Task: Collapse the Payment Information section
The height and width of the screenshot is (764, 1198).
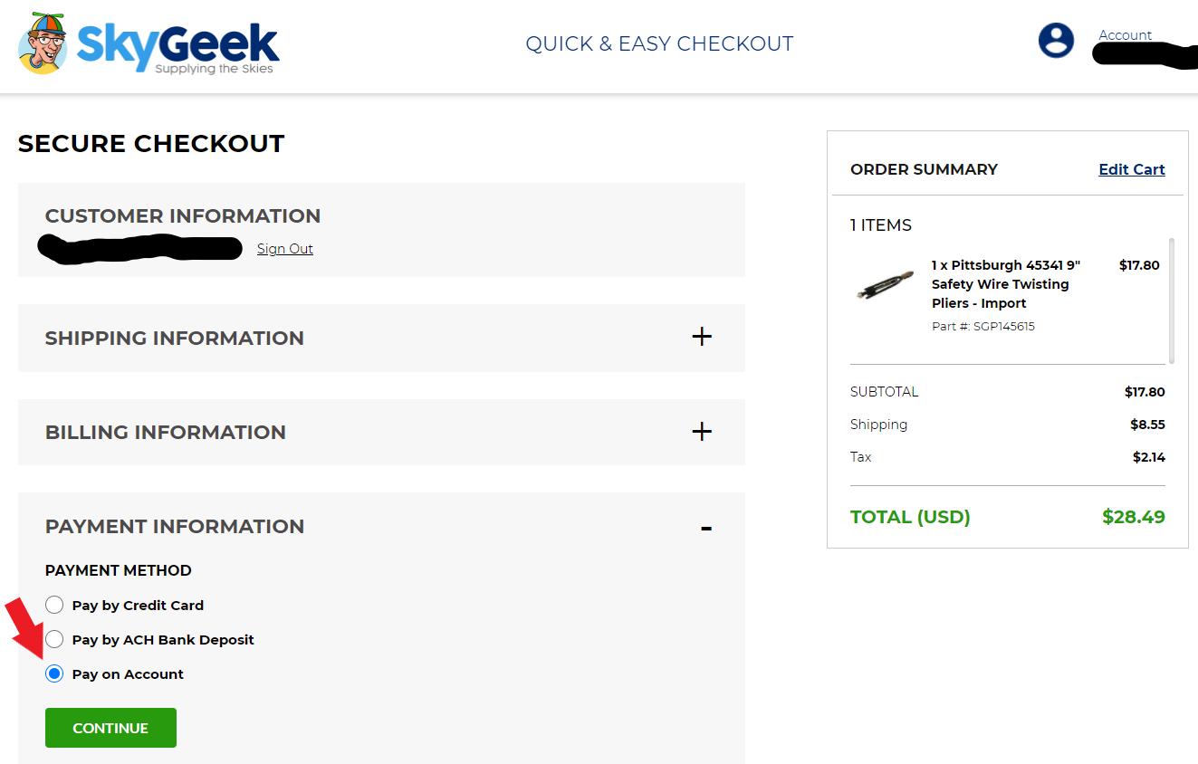Action: [x=705, y=526]
